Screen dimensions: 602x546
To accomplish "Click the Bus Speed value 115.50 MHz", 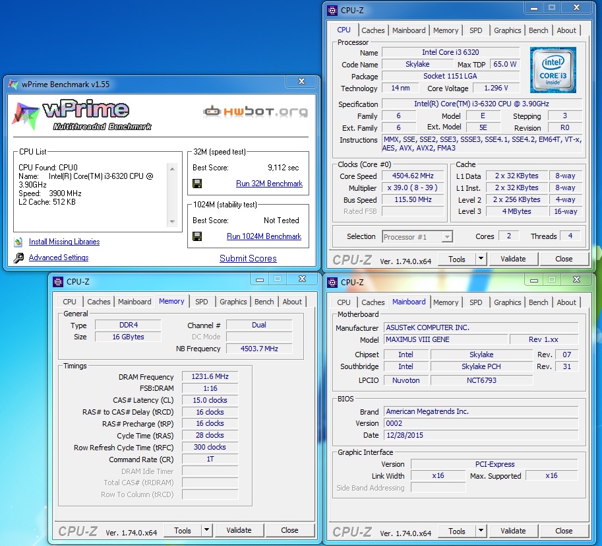I will point(413,199).
